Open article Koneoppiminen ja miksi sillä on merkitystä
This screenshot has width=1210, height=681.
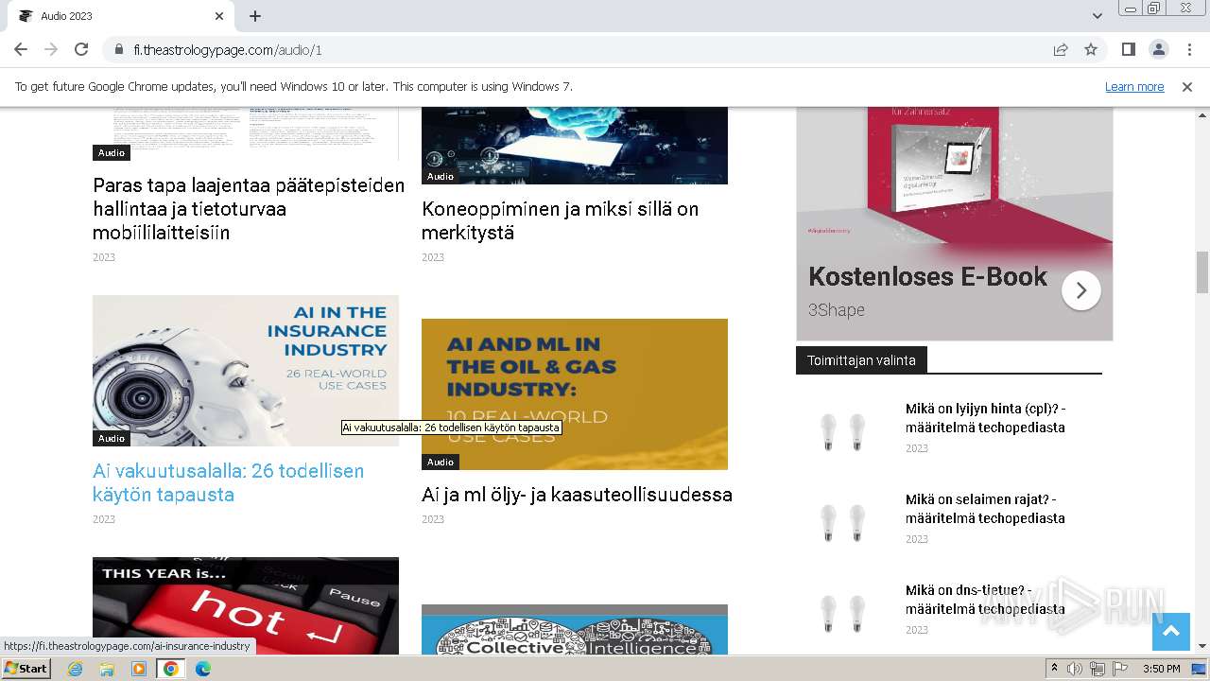[x=560, y=220]
